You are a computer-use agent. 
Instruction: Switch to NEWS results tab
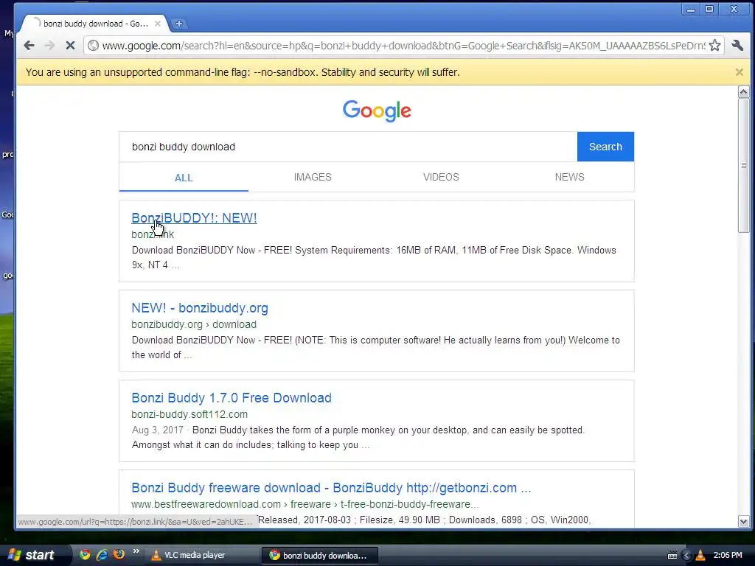click(570, 177)
